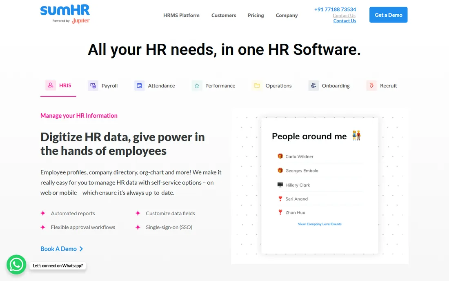This screenshot has width=449, height=281.
Task: Click the star bullet beside Customize data fields
Action: [138, 213]
